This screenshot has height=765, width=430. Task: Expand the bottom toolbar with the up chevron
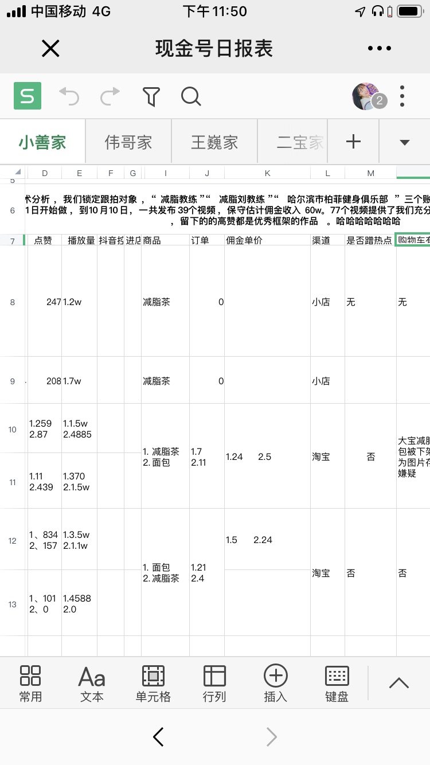(398, 682)
